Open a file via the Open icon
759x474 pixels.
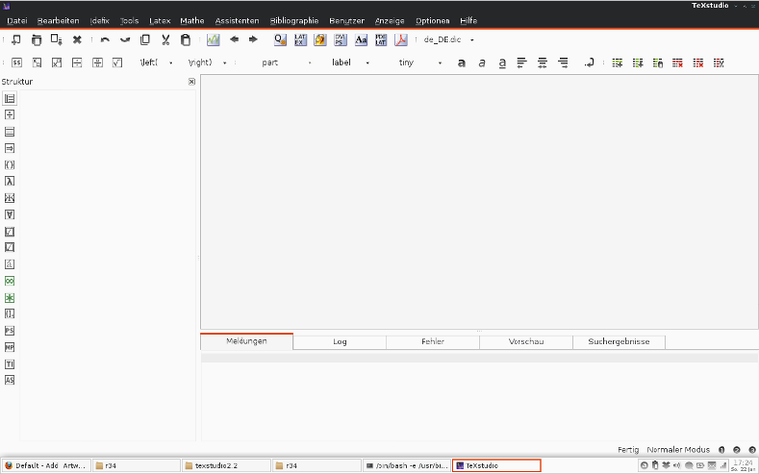pyautogui.click(x=36, y=40)
